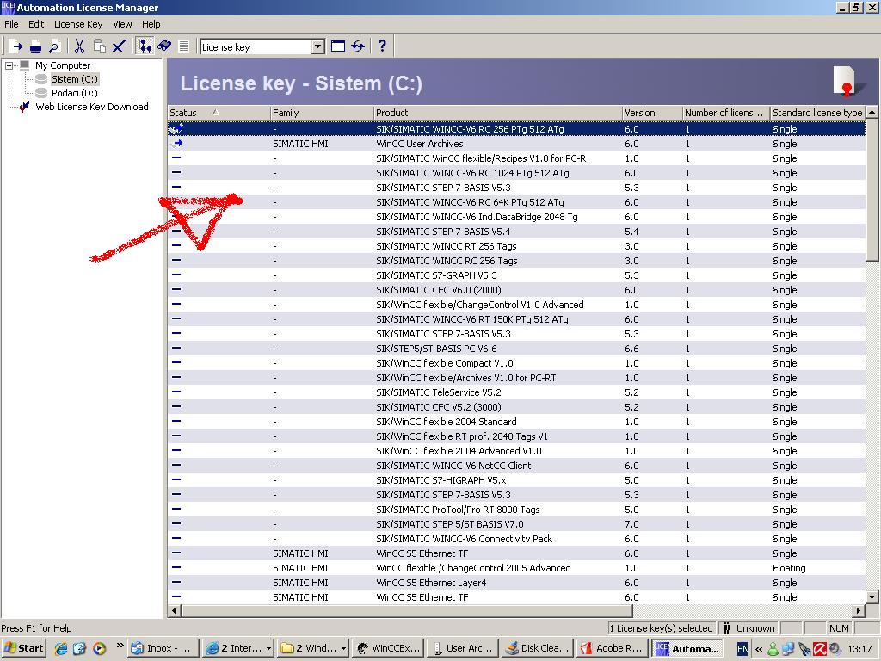Switch to WinCCExplorer taskbar button
The height and width of the screenshot is (661, 881).
pos(388,648)
